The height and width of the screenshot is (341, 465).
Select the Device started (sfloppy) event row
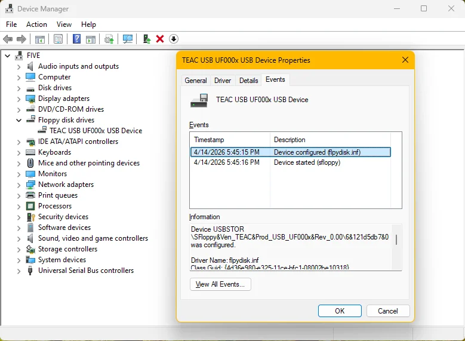[290, 162]
